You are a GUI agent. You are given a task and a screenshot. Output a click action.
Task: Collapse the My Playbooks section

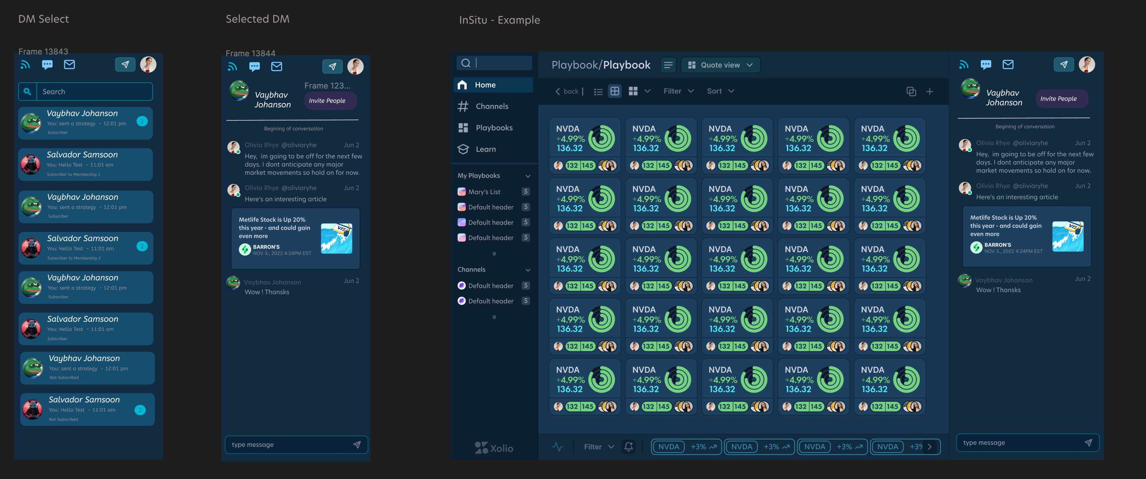point(528,176)
